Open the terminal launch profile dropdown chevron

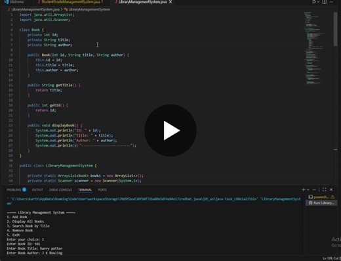(x=308, y=190)
